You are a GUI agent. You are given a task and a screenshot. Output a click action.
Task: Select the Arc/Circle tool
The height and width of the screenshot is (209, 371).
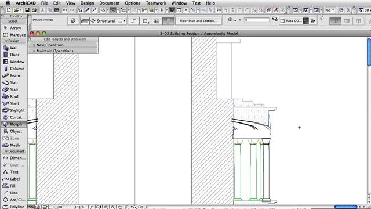[13, 200]
